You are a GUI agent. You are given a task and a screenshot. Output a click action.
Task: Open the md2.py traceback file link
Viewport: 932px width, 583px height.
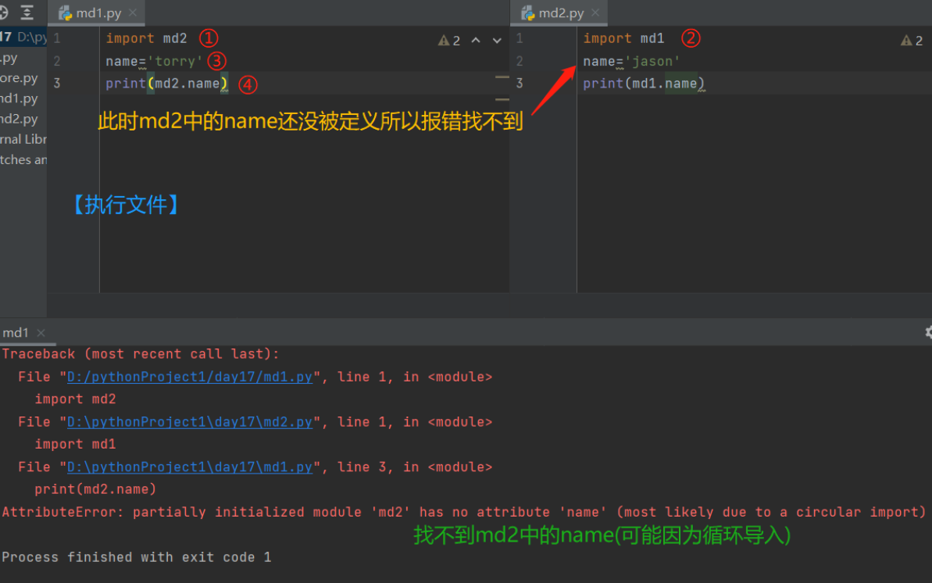190,422
